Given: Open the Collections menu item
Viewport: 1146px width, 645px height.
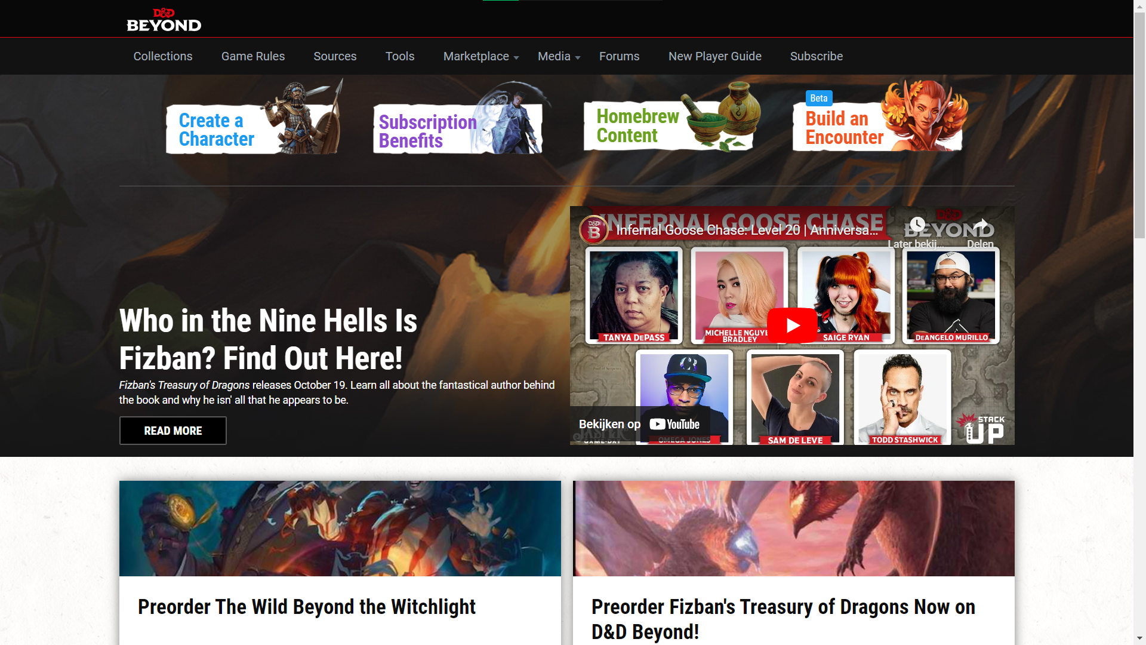Looking at the screenshot, I should pyautogui.click(x=163, y=56).
